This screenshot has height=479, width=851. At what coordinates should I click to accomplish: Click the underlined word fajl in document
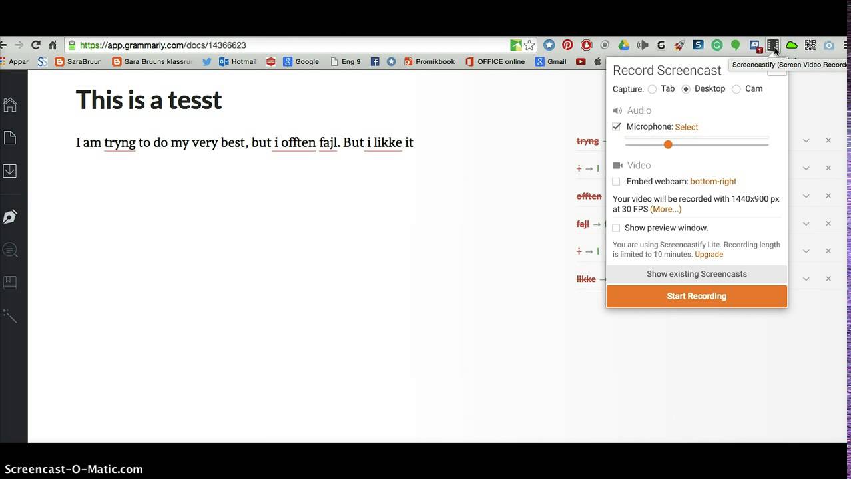tap(328, 143)
